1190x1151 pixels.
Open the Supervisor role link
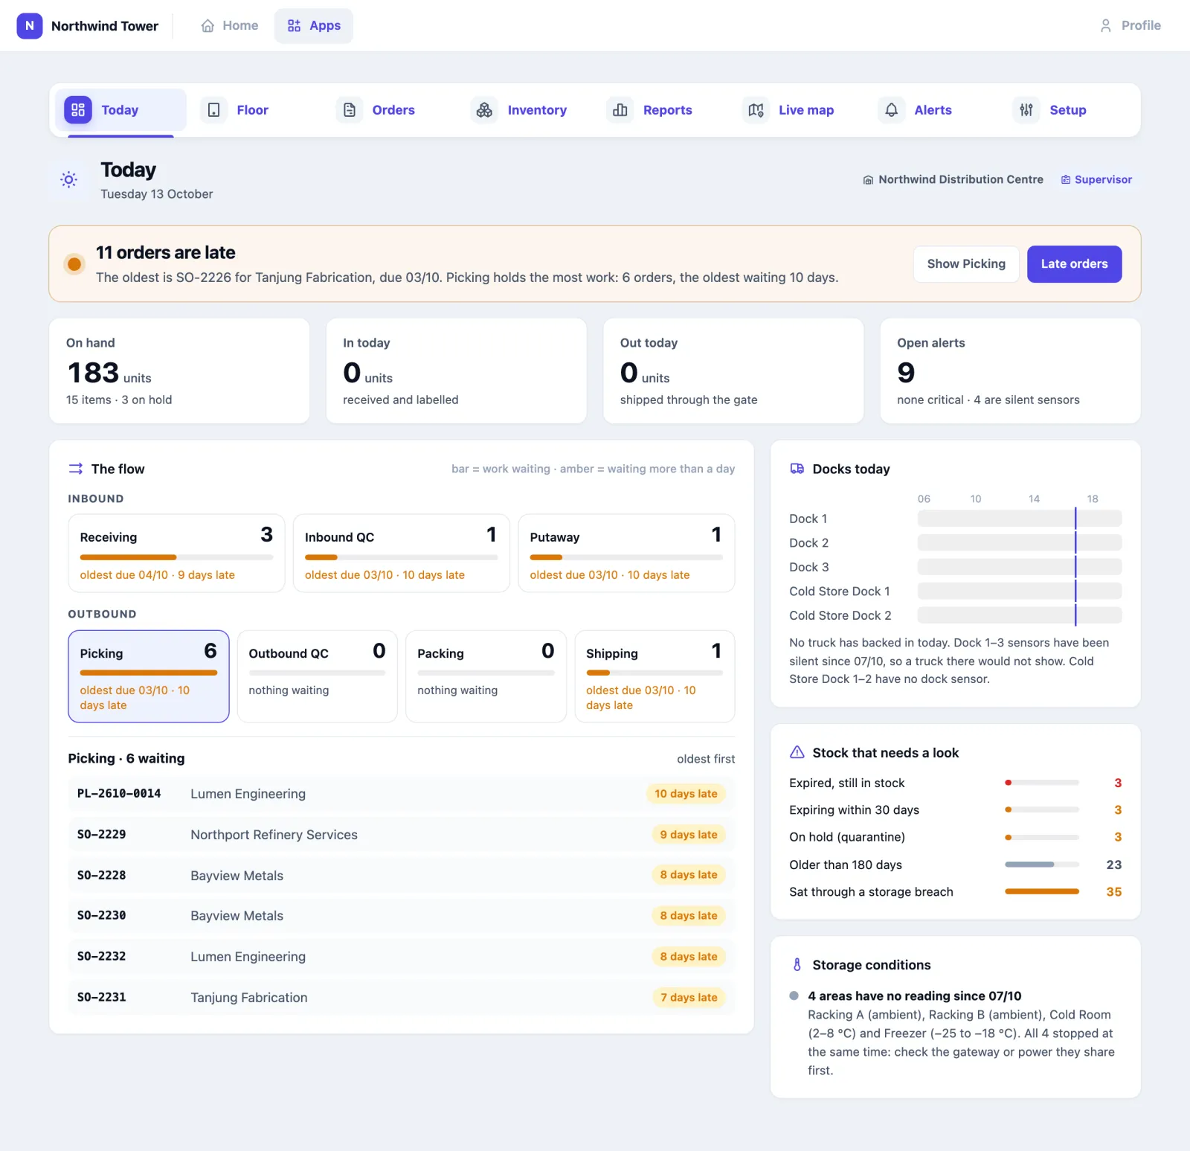point(1096,179)
